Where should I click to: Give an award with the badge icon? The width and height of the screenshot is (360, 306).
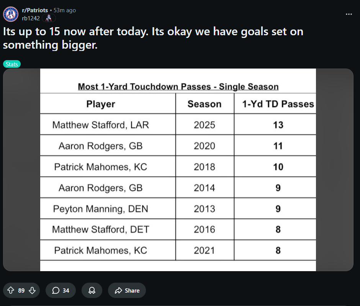pos(92,290)
